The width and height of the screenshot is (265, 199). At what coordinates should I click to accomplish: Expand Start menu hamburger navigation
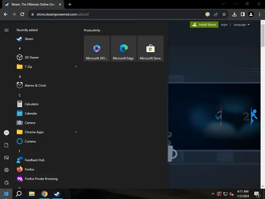tap(6, 30)
